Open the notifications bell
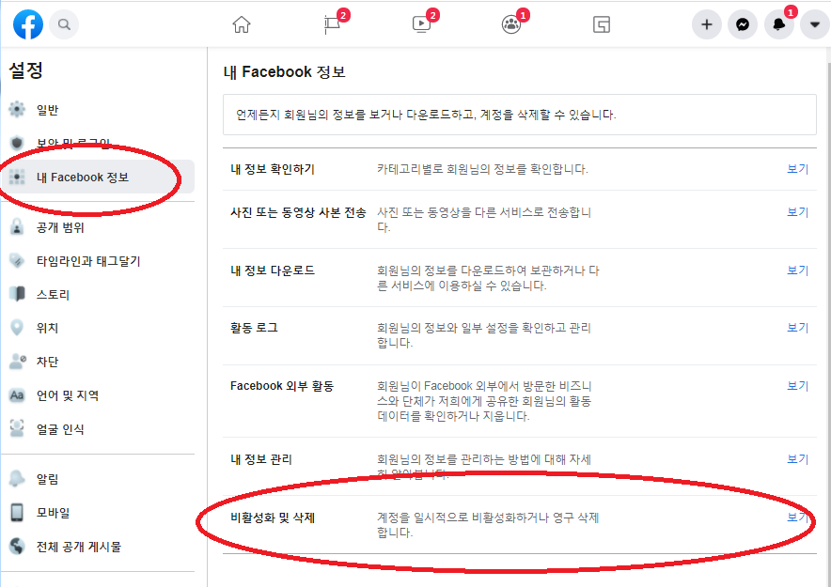Image resolution: width=831 pixels, height=587 pixels. [x=778, y=24]
